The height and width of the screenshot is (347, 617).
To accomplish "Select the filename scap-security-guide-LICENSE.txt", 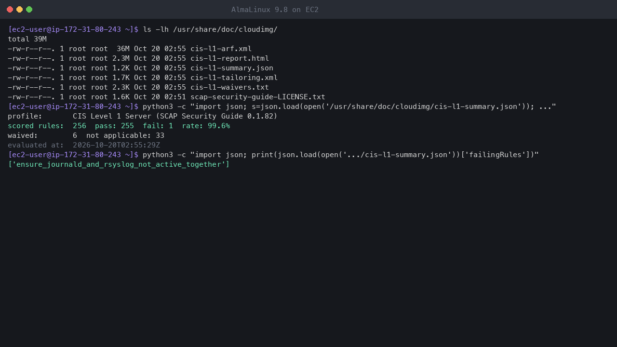I will pos(258,97).
